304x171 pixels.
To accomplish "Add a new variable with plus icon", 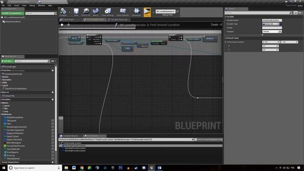I will [x=53, y=99].
